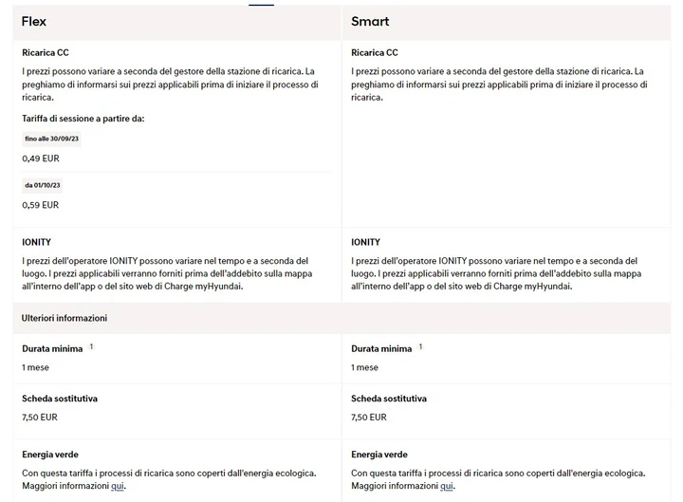Screen dimensions: 683x502
Task: Click the IONITY heading in the Flex column
Action: pos(37,242)
